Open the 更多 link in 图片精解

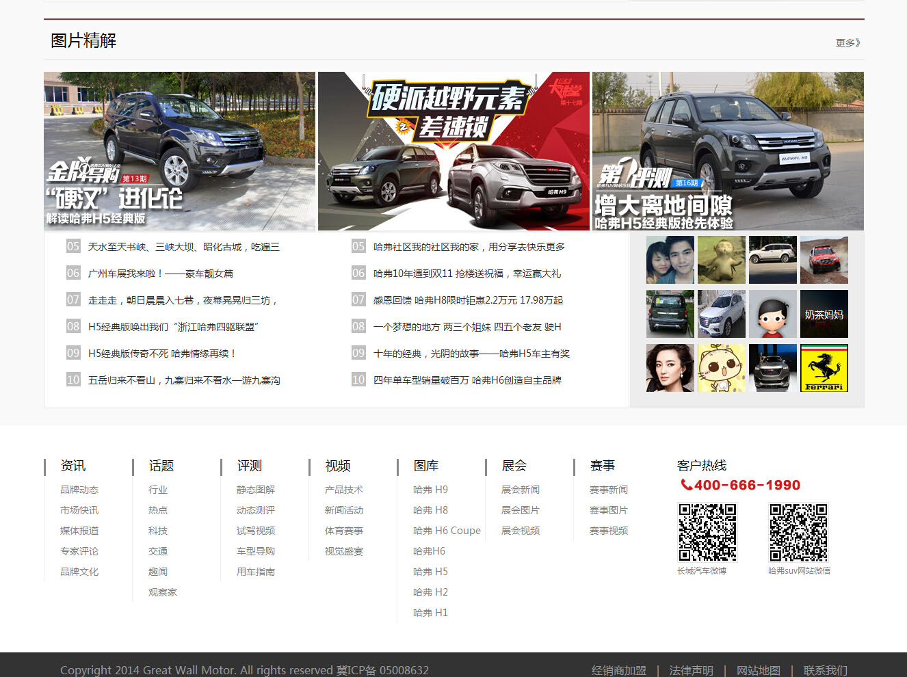[x=848, y=42]
